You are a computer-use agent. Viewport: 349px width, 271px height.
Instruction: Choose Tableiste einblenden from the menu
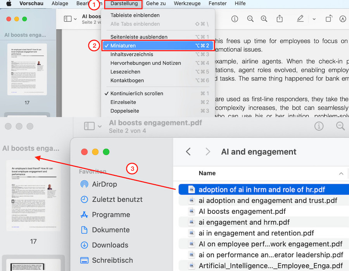pyautogui.click(x=158, y=15)
